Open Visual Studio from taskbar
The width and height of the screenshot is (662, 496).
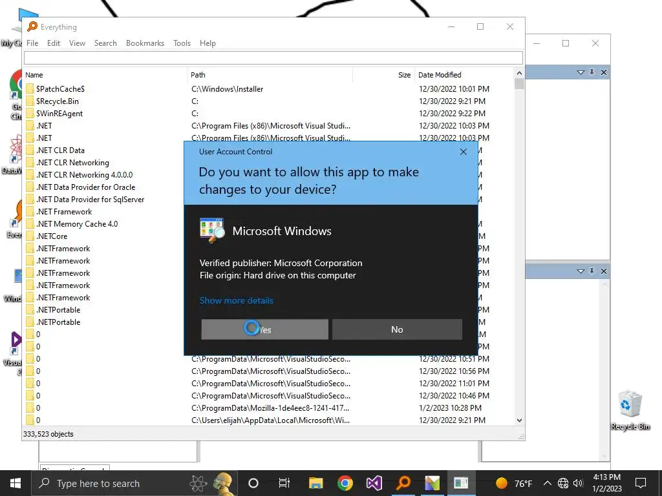(x=374, y=483)
